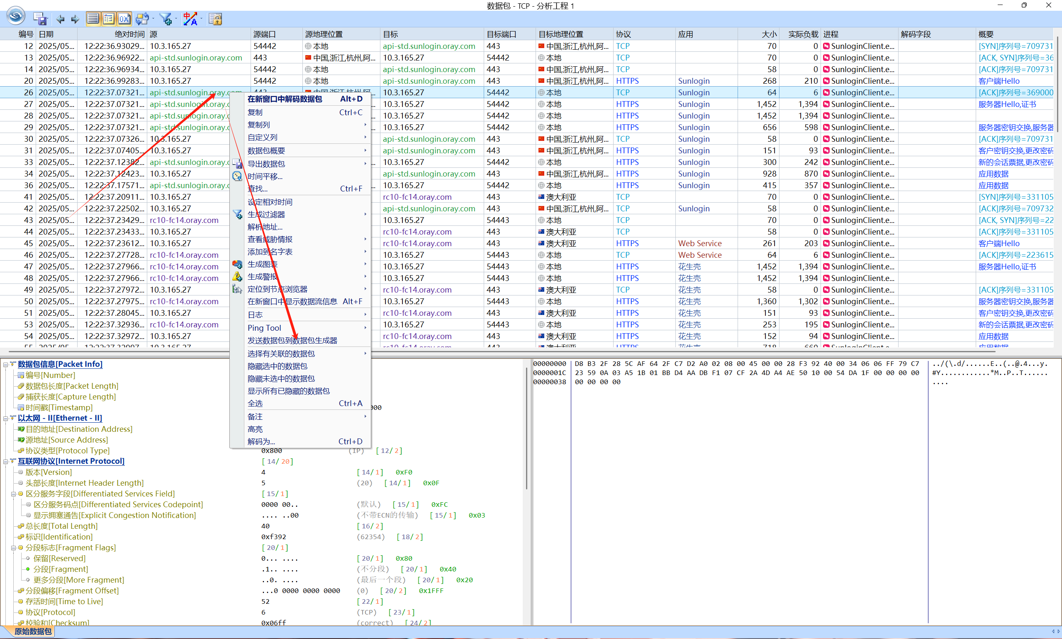Image resolution: width=1062 pixels, height=639 pixels.
Task: Collapse the 分段标志[Fragment Flags] tree node
Action: 13,548
